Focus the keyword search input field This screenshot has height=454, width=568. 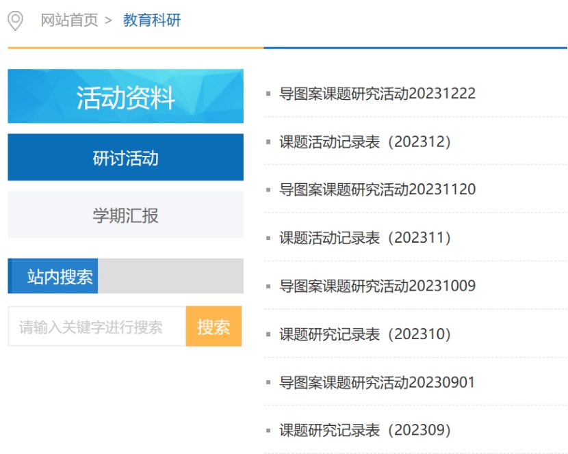coord(97,326)
